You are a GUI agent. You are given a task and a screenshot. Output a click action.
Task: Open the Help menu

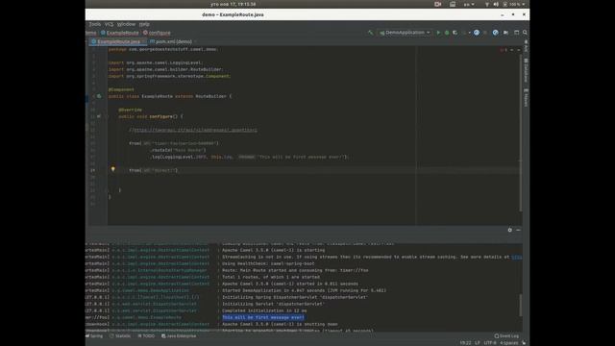[x=144, y=24]
